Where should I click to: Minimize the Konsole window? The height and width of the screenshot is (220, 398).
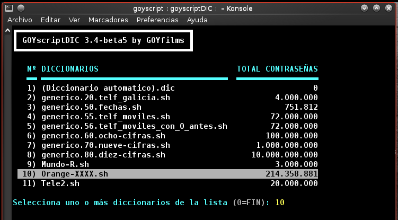click(364, 8)
